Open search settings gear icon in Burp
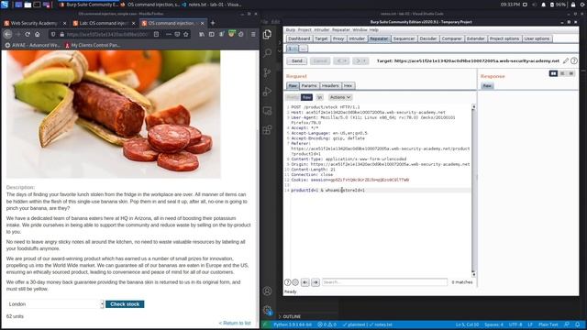This screenshot has height=330, width=587. (x=295, y=282)
